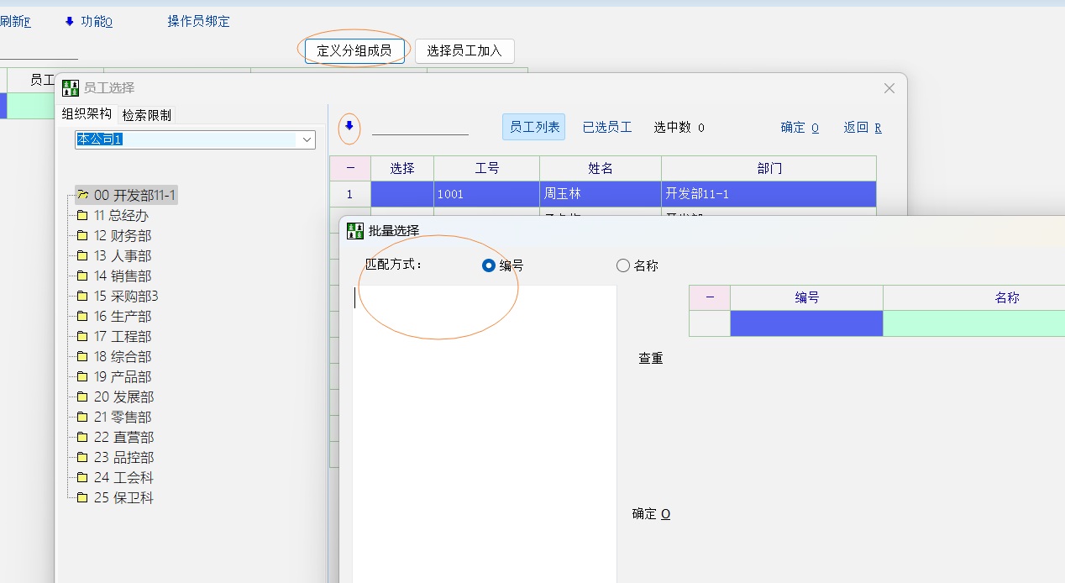The image size is (1065, 583).
Task: Click the 选择员工加入 button
Action: point(464,50)
